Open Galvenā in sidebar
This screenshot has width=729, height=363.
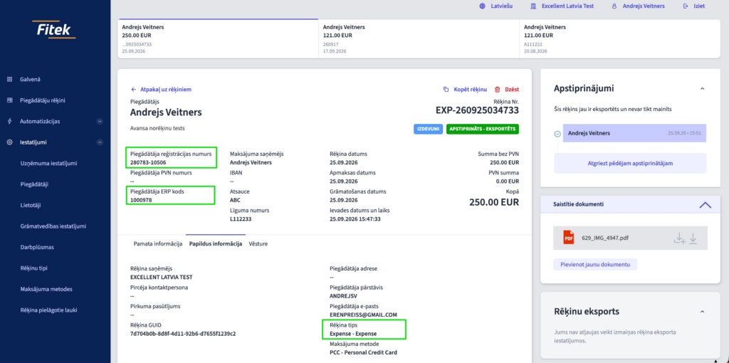[x=30, y=80]
